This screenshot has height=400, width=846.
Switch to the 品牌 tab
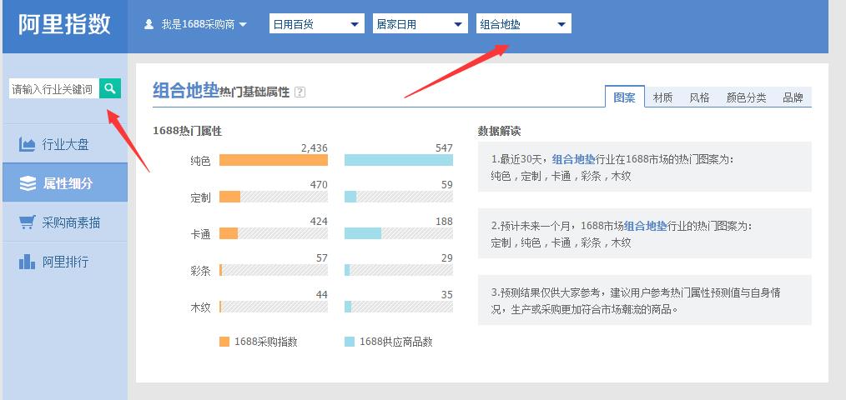coord(793,97)
